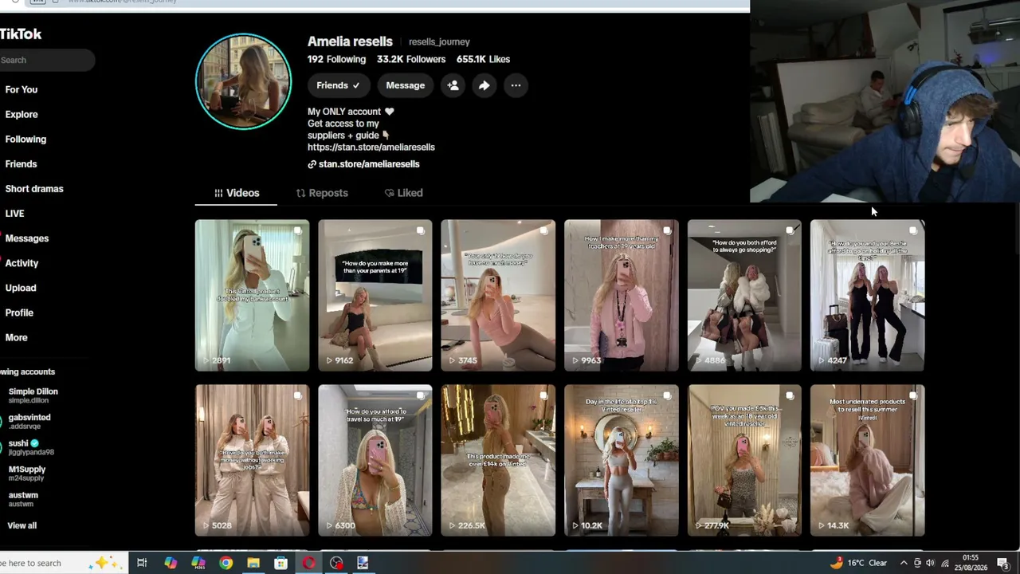
Task: Open the three-dots more options menu
Action: [x=516, y=85]
